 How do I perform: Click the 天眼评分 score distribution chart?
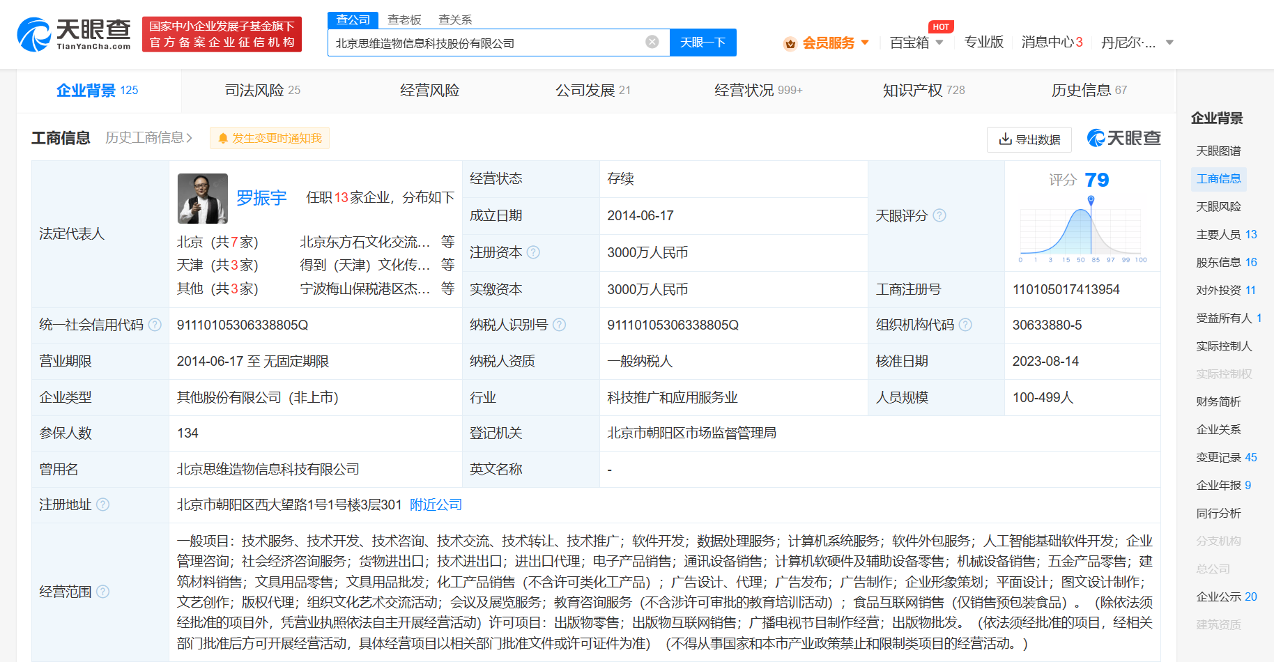[x=1082, y=229]
